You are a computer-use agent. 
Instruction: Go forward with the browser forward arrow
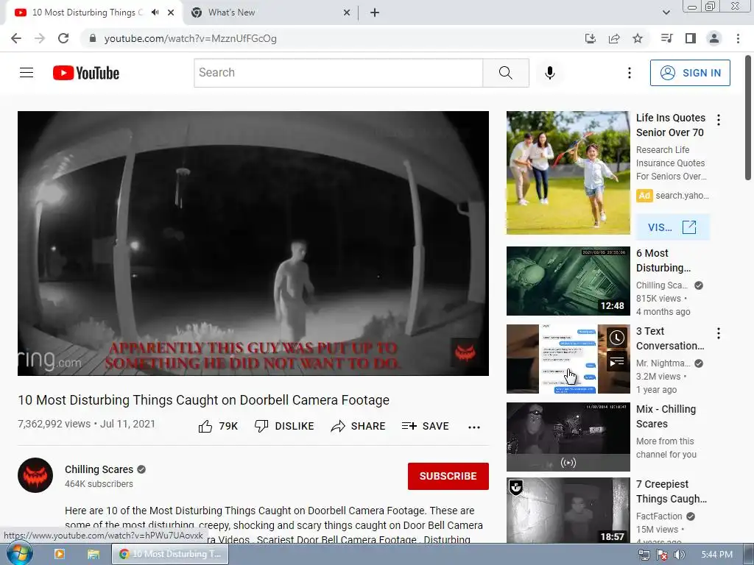pos(40,38)
